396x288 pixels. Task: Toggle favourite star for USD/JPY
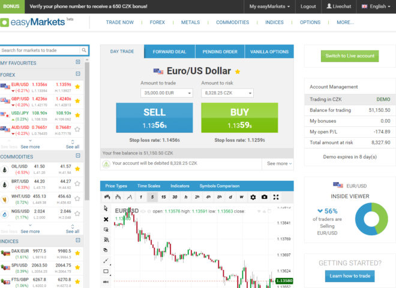77,115
